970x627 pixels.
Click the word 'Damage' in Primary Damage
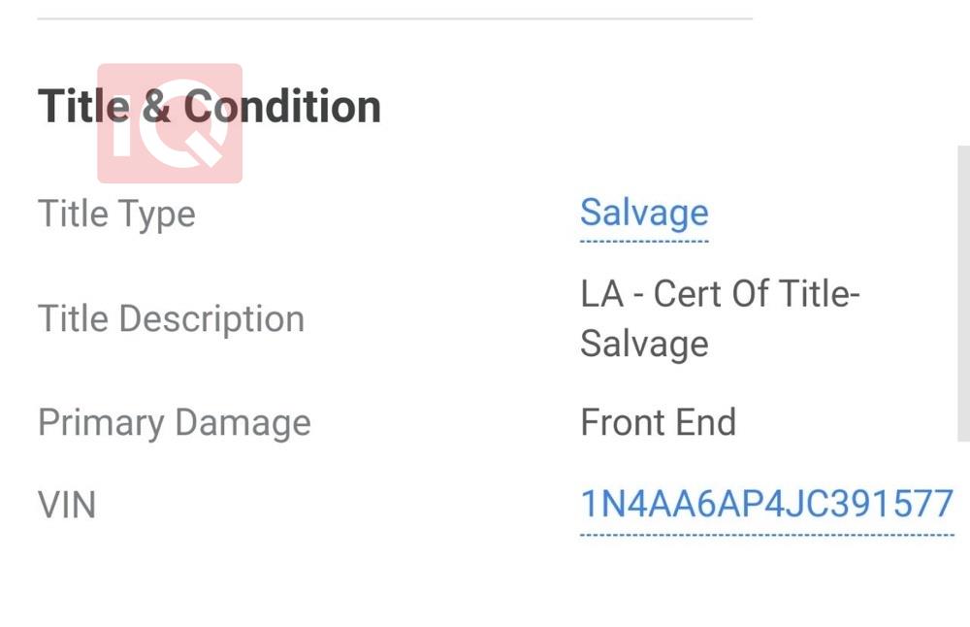(x=242, y=423)
